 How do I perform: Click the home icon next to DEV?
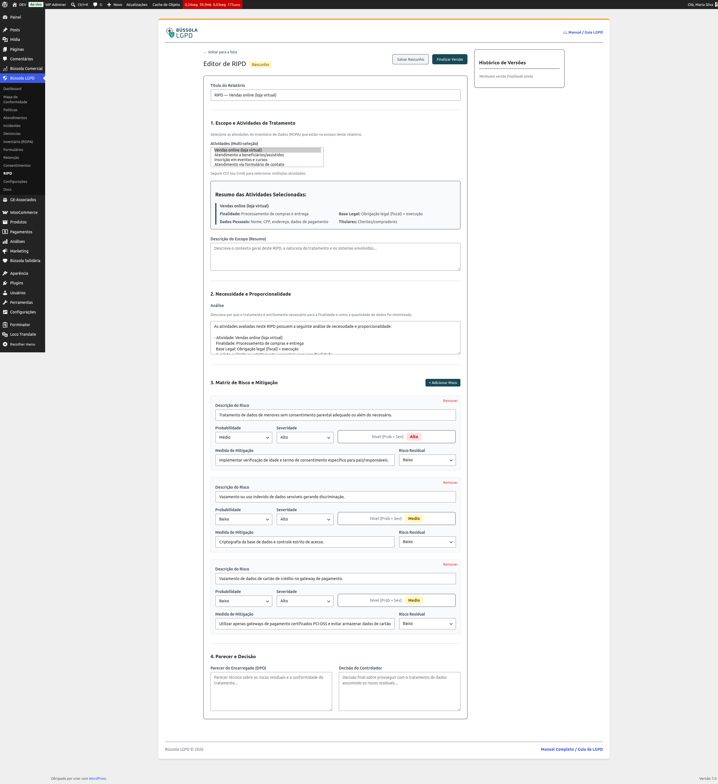14,5
